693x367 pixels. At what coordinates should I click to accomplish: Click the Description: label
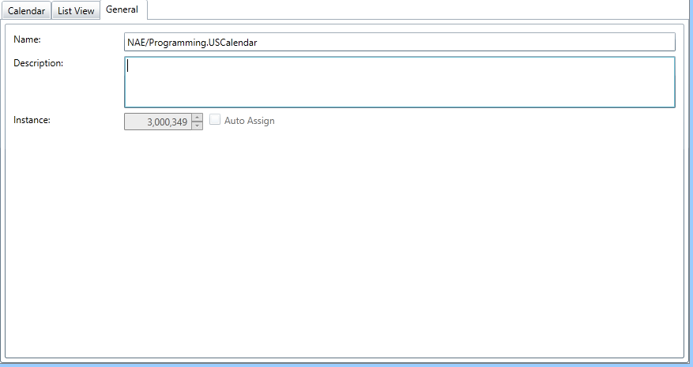click(x=39, y=63)
